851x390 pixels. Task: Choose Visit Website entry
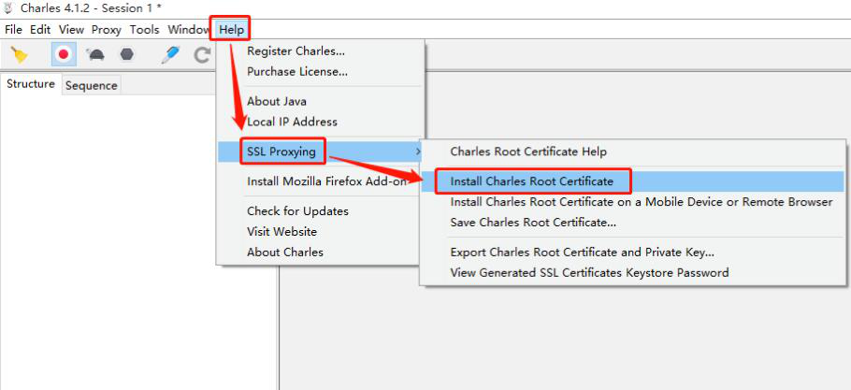point(320,232)
